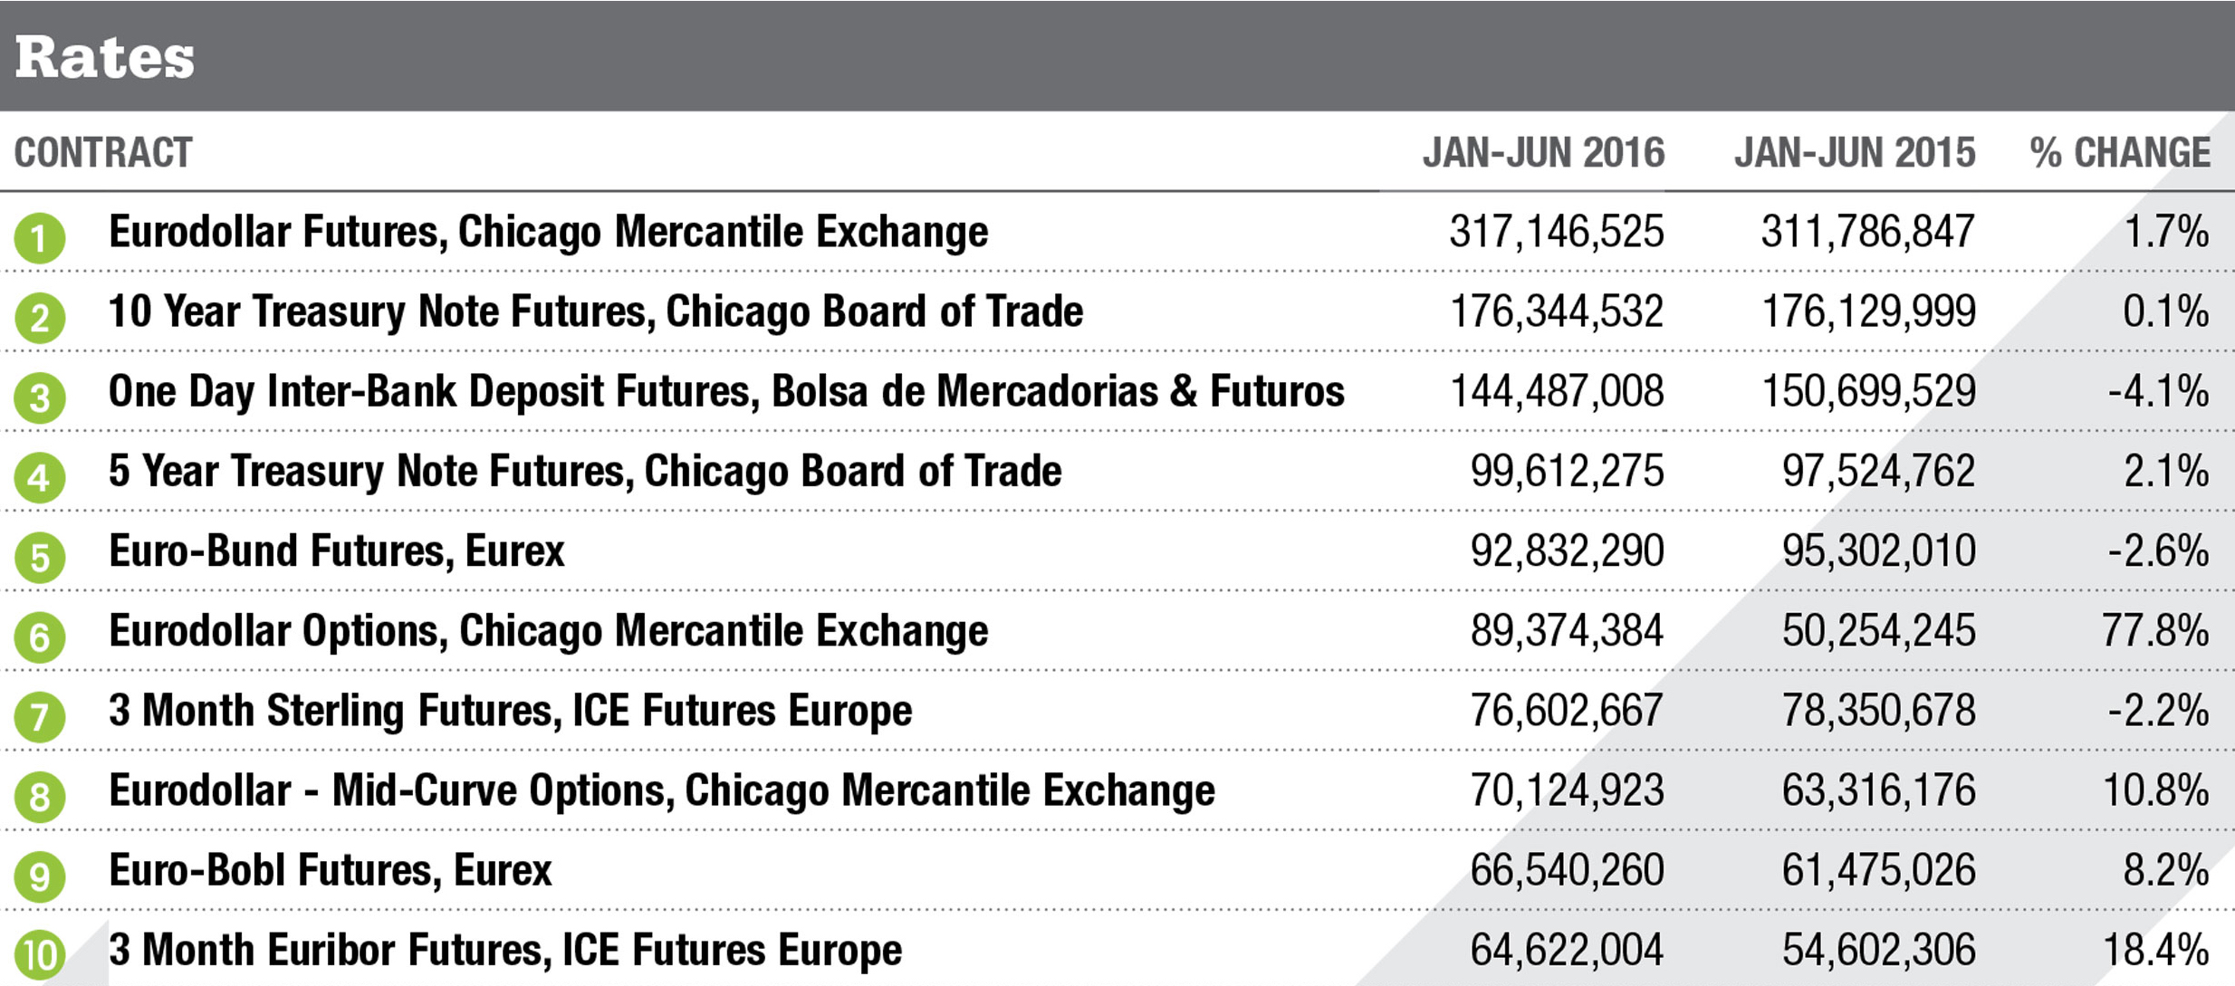Click the green number 2 rank badge
Screen dimensions: 2235x986
coord(40,318)
